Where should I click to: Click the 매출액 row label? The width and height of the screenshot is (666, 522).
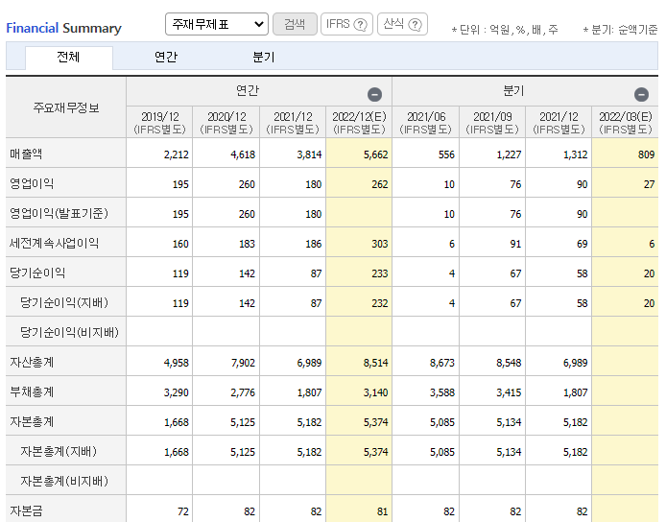coord(26,154)
